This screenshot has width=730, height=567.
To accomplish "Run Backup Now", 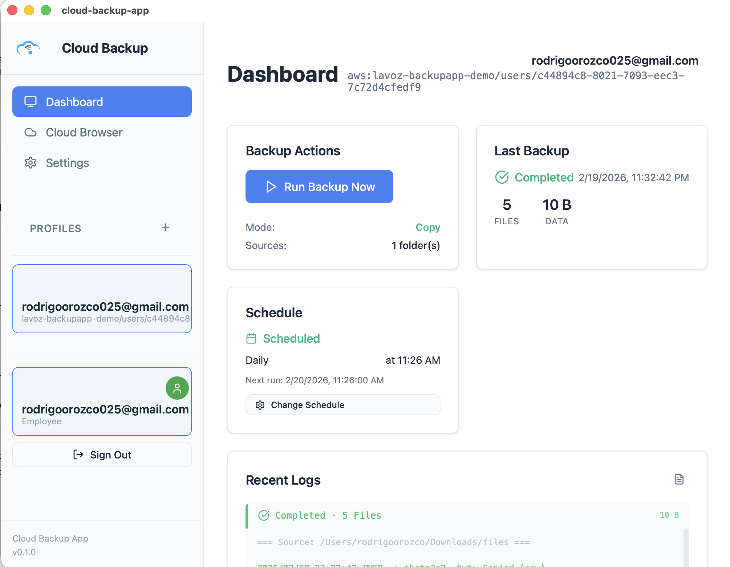I will point(319,187).
